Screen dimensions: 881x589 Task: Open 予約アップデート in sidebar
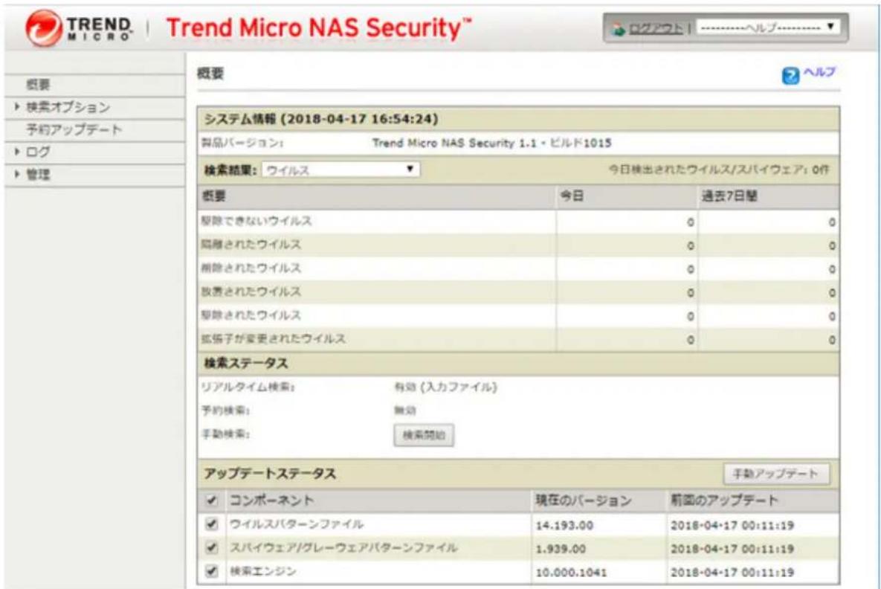pos(74,130)
